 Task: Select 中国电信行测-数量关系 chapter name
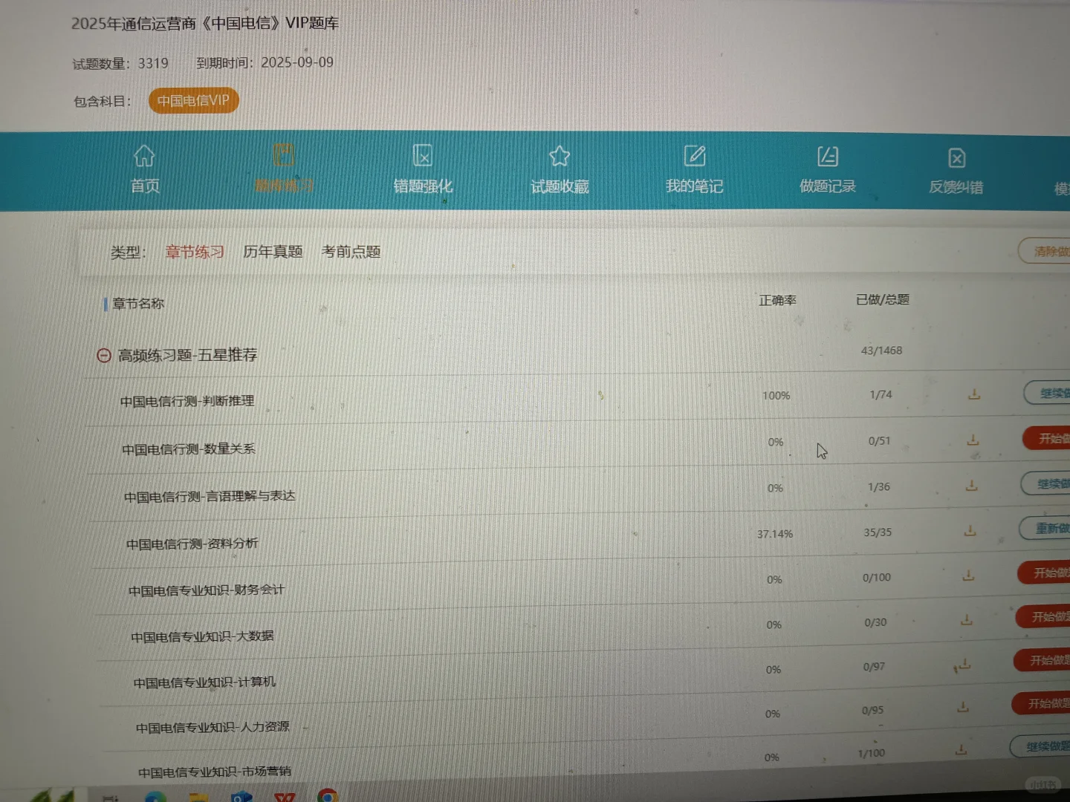click(x=189, y=449)
